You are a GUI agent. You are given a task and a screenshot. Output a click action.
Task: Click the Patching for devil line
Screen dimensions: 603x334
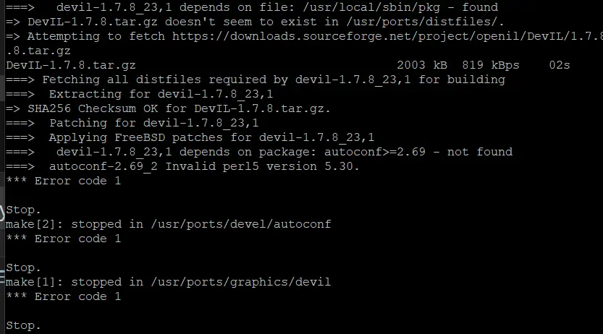click(x=150, y=123)
